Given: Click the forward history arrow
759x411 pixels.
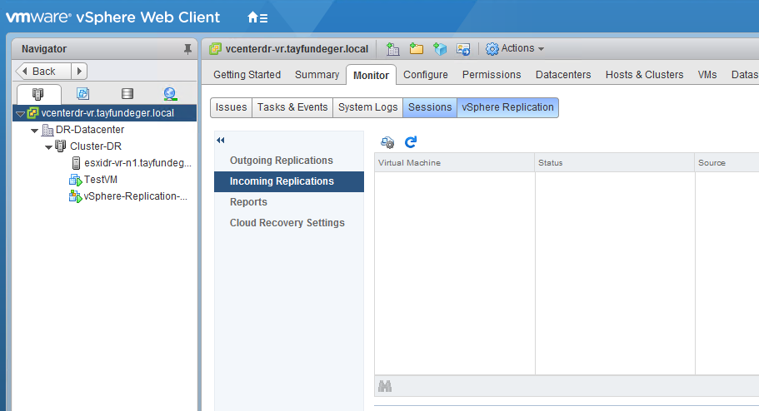Looking at the screenshot, I should coord(79,71).
